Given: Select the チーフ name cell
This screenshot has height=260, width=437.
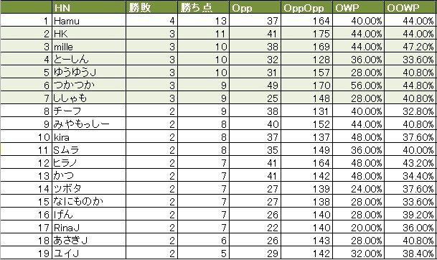Looking at the screenshot, I should 89,111.
